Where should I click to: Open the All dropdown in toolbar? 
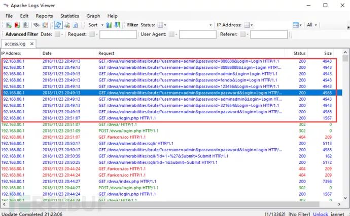point(312,25)
